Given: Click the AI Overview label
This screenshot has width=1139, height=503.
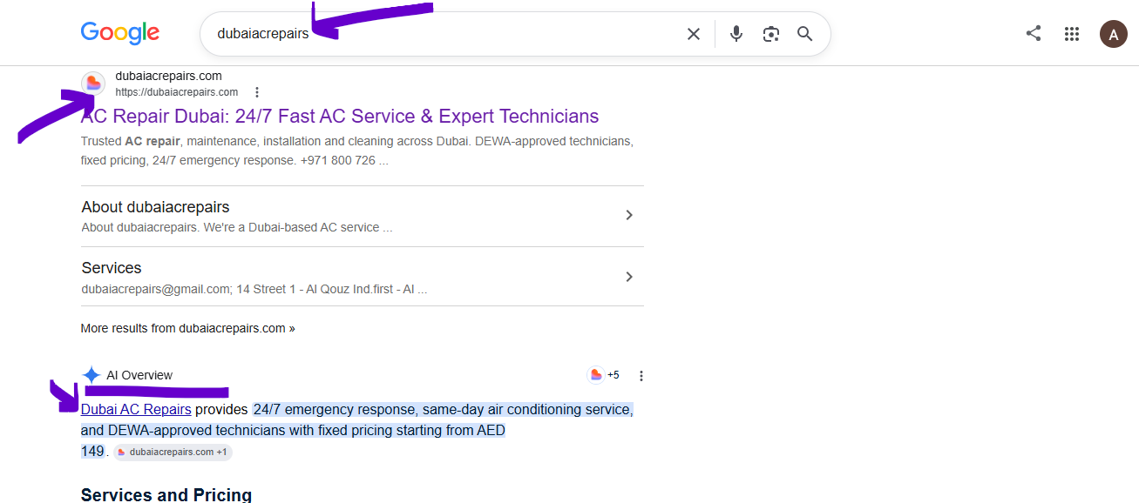Looking at the screenshot, I should (139, 375).
